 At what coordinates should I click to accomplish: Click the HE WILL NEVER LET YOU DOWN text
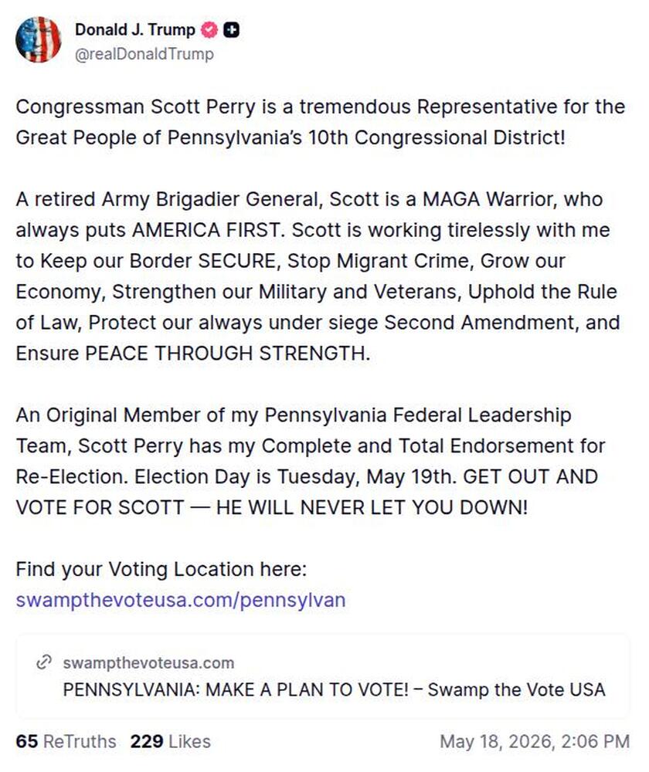[372, 507]
